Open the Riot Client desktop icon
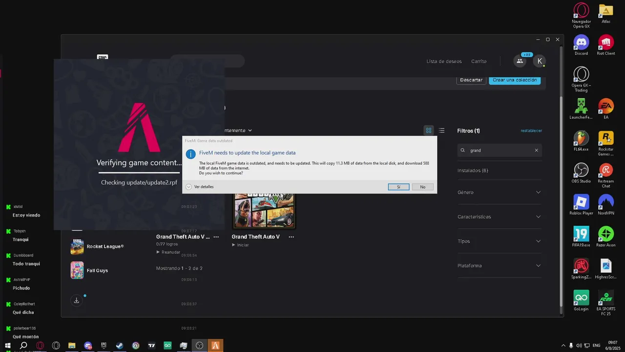The height and width of the screenshot is (352, 625). [x=606, y=45]
